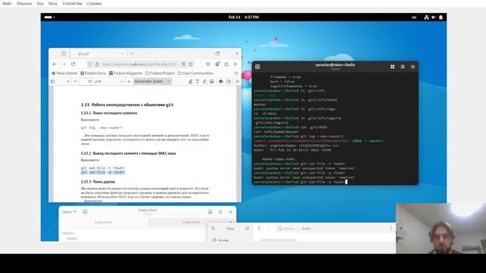Select the PDF add image tool
Image resolution: width=486 pixels, height=273 pixels.
coord(212,81)
